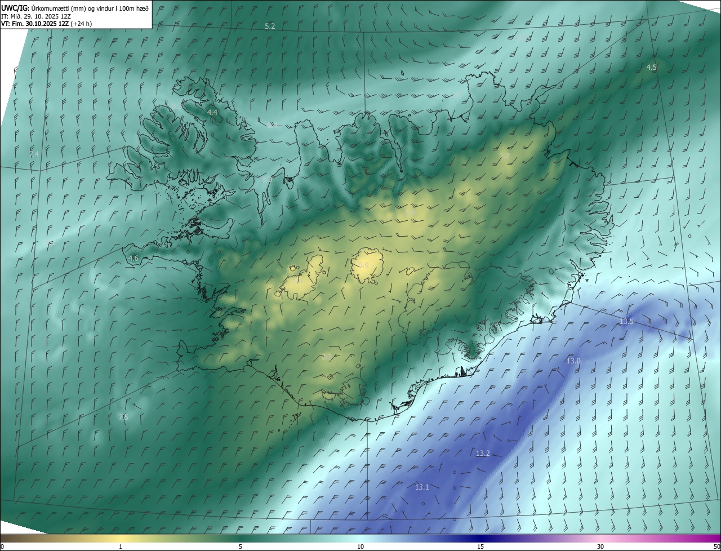This screenshot has height=551, width=721.
Task: Pick the dark navy segment of the colorbar
Action: click(480, 538)
